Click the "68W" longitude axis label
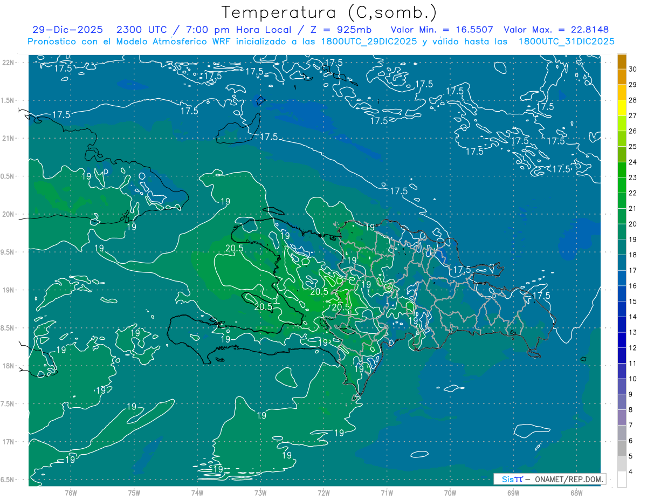This screenshot has height=500, width=647. 576,492
